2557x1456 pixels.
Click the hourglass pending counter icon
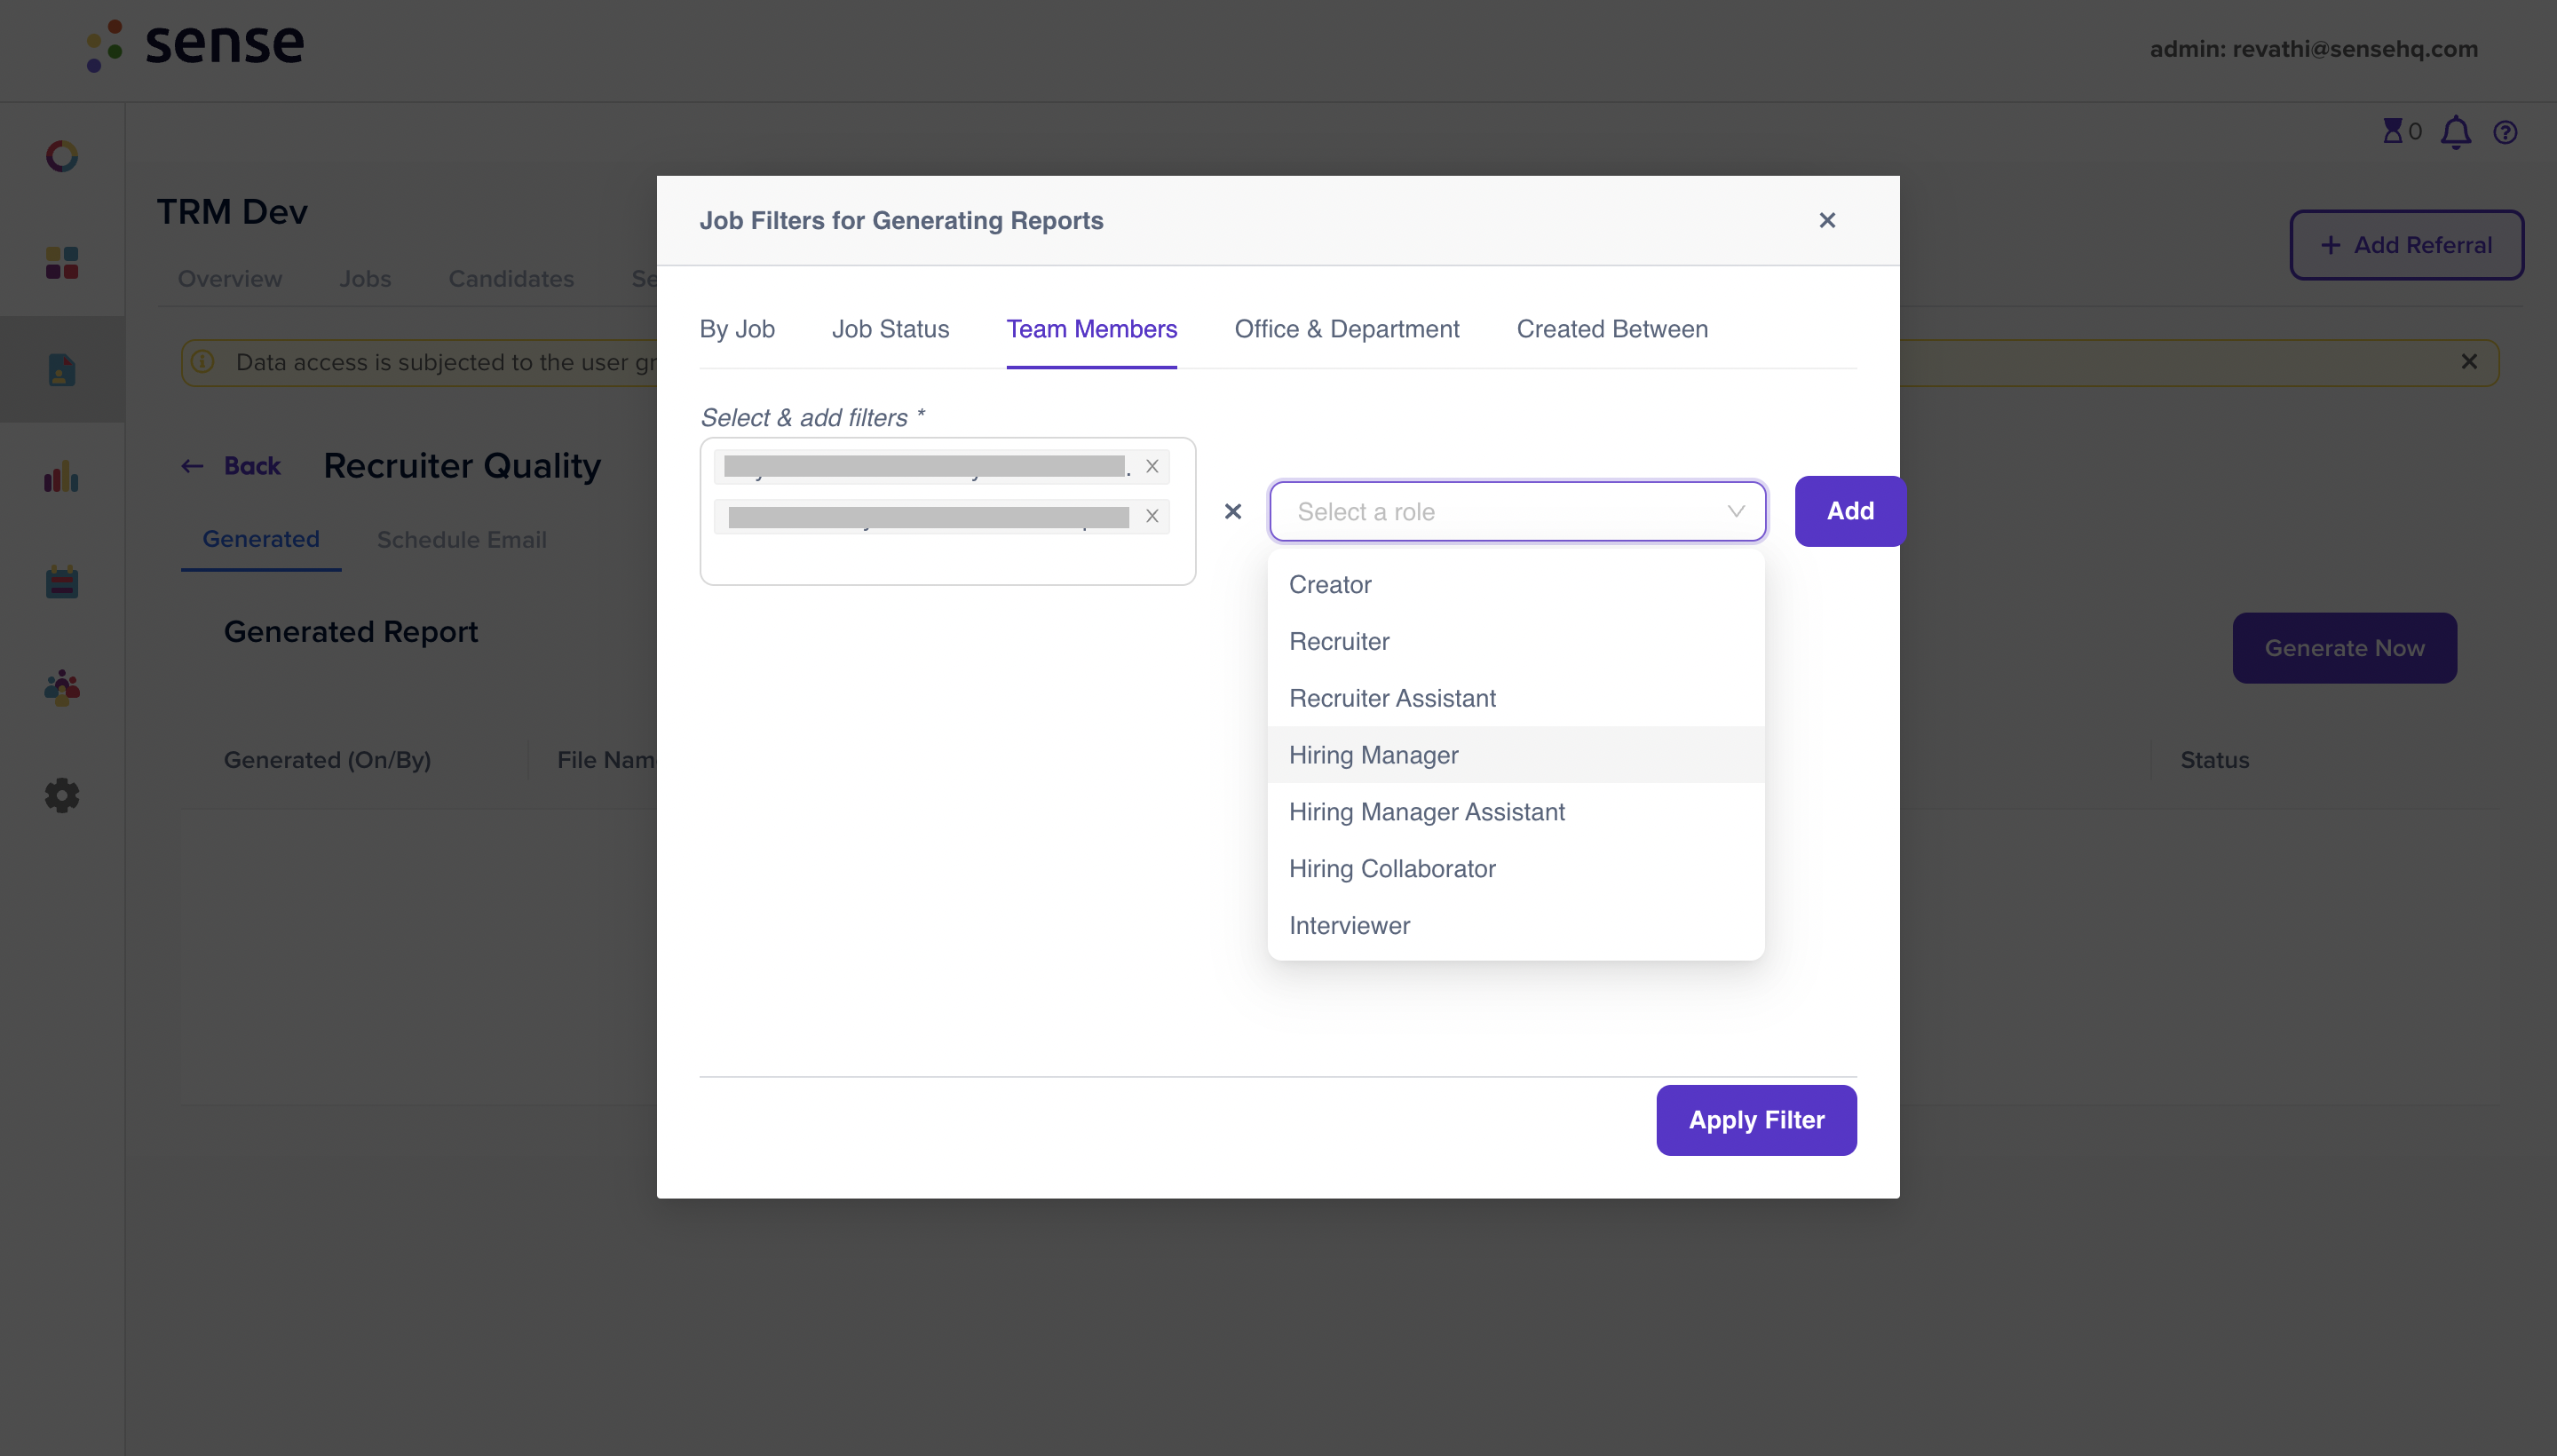pyautogui.click(x=2391, y=131)
